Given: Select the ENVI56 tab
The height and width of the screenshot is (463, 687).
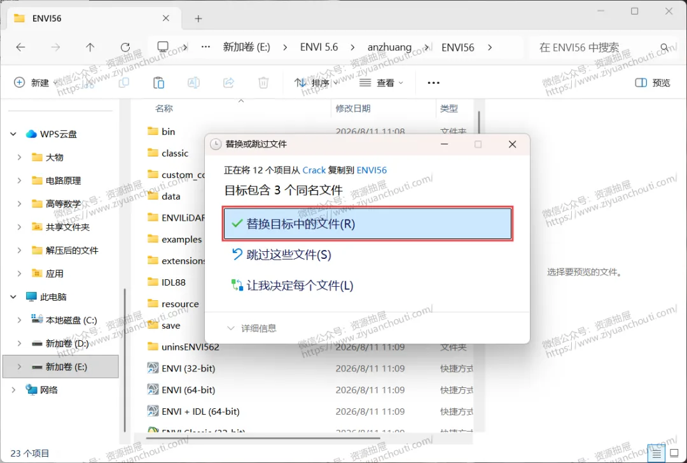Looking at the screenshot, I should (x=94, y=18).
